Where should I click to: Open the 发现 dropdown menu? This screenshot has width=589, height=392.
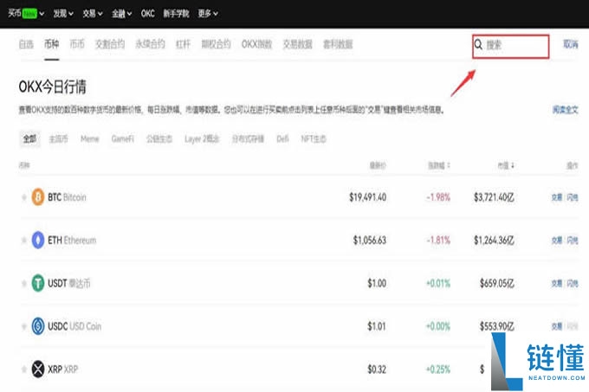tap(62, 14)
